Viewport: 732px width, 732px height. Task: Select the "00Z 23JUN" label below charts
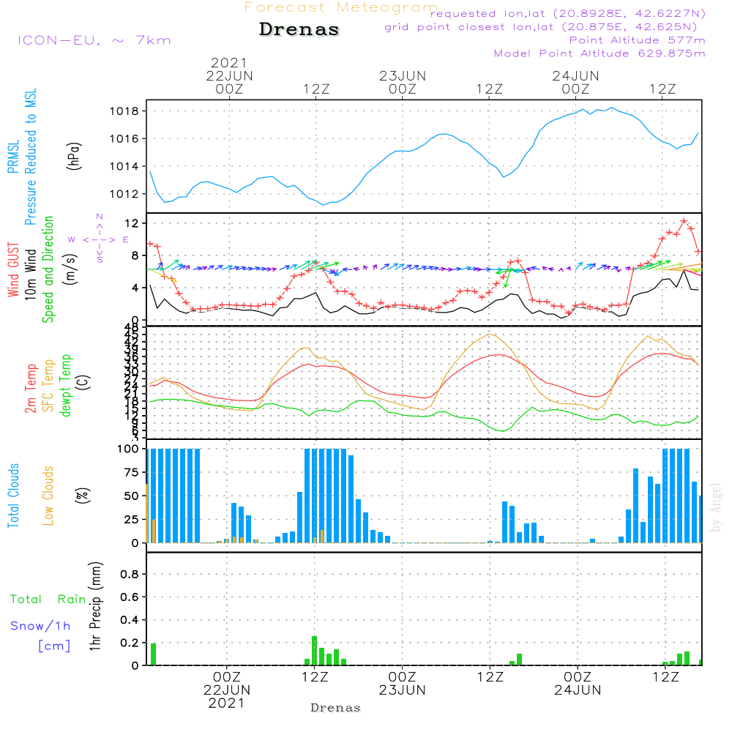click(x=403, y=684)
